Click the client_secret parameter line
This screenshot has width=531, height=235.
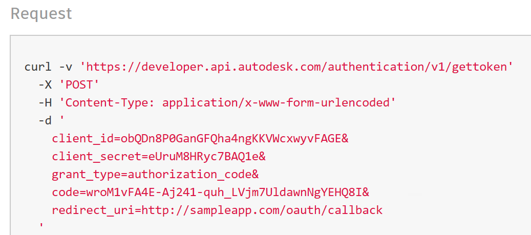coord(159,157)
